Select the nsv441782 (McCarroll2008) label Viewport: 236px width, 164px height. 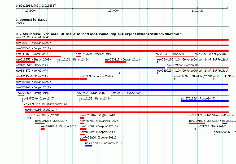[x=100, y=121]
